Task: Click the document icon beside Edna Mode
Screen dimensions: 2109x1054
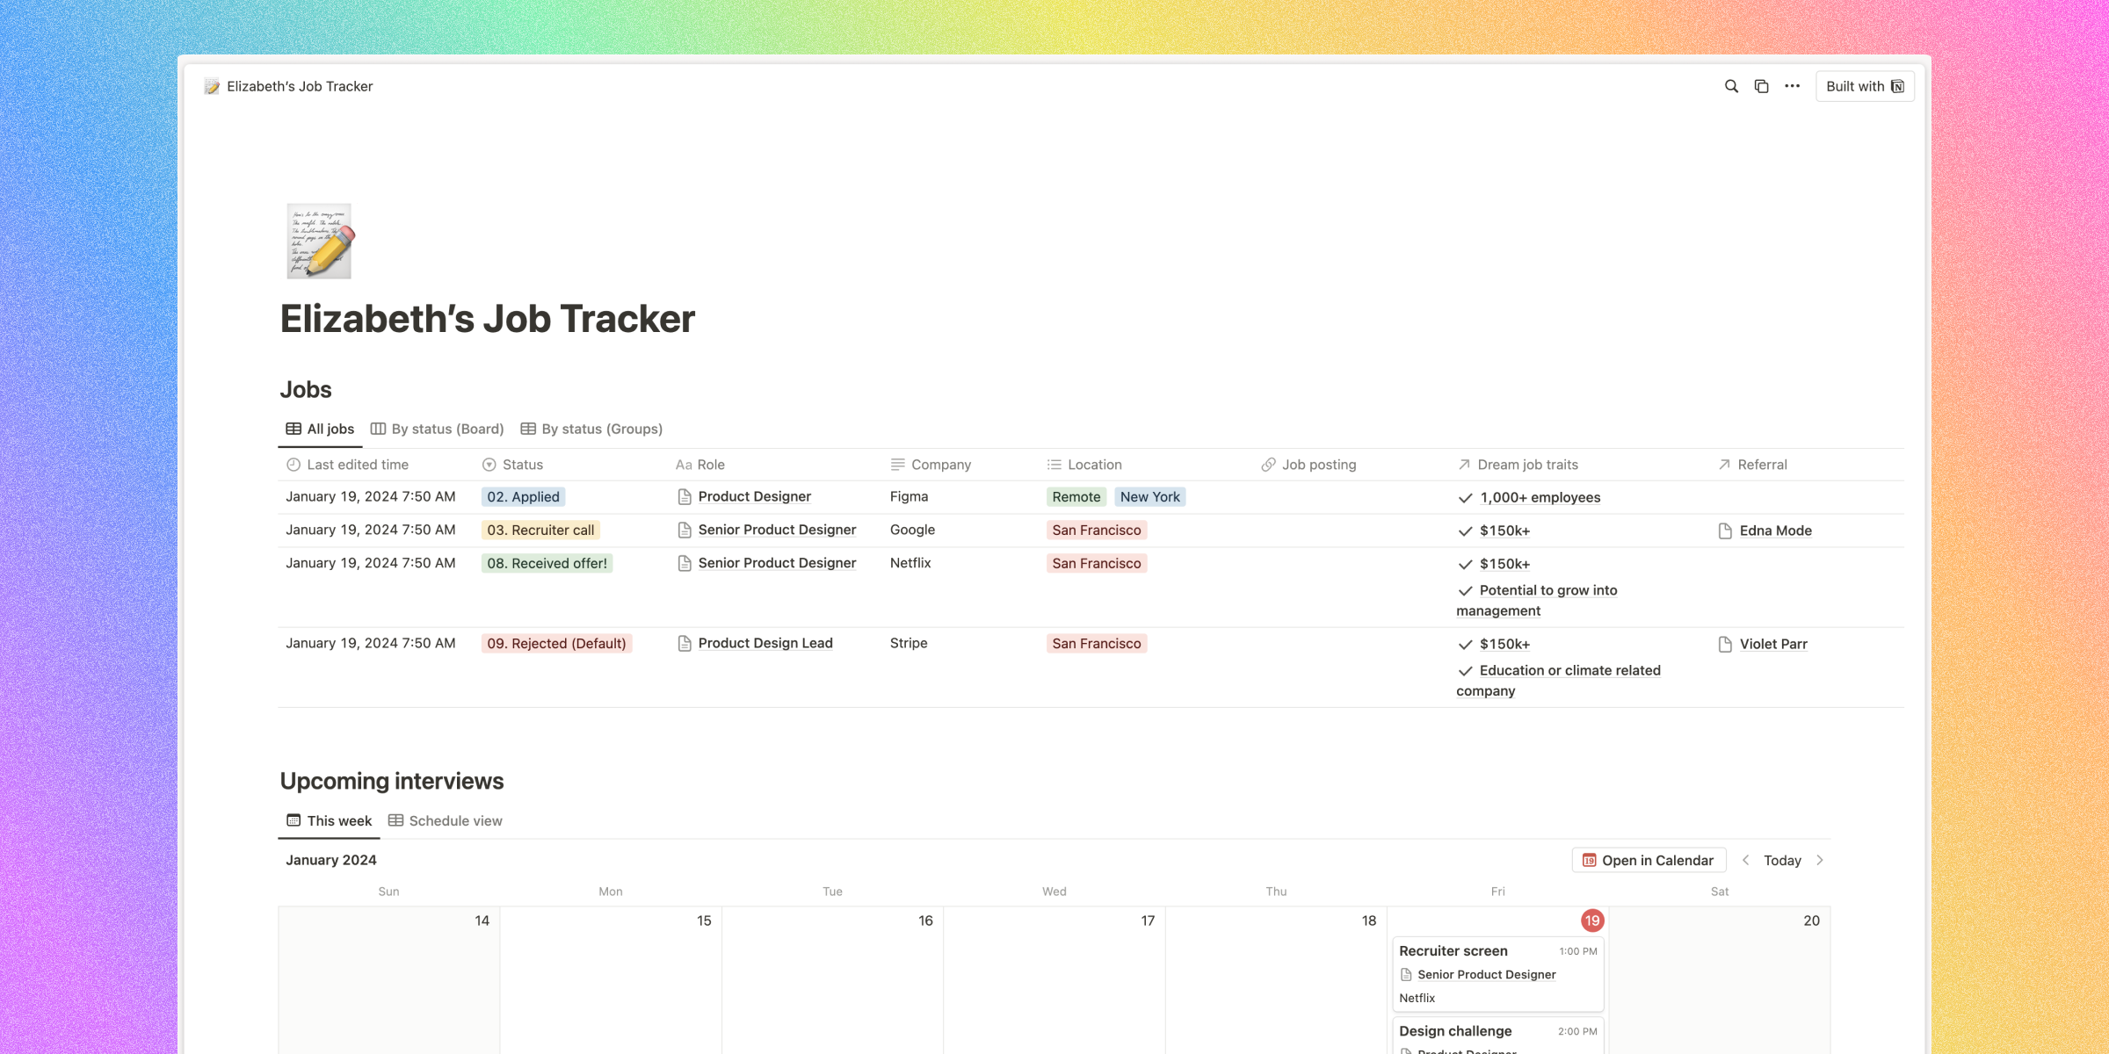Action: [1727, 530]
